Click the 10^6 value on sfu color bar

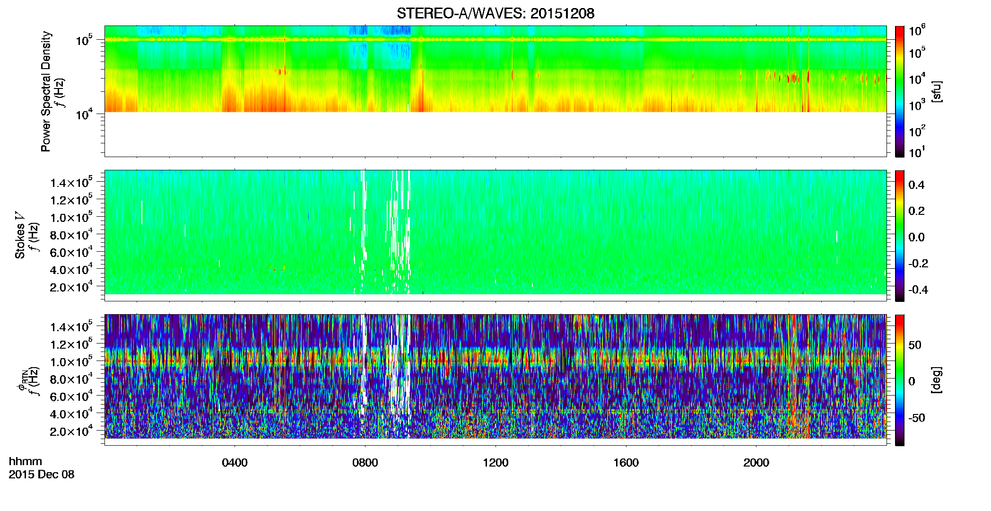click(917, 30)
